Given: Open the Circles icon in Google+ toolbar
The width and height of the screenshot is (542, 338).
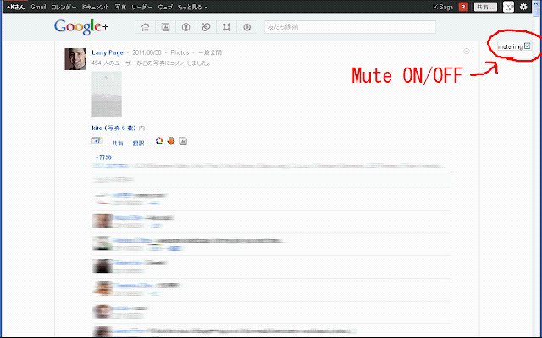Looking at the screenshot, I should [207, 27].
